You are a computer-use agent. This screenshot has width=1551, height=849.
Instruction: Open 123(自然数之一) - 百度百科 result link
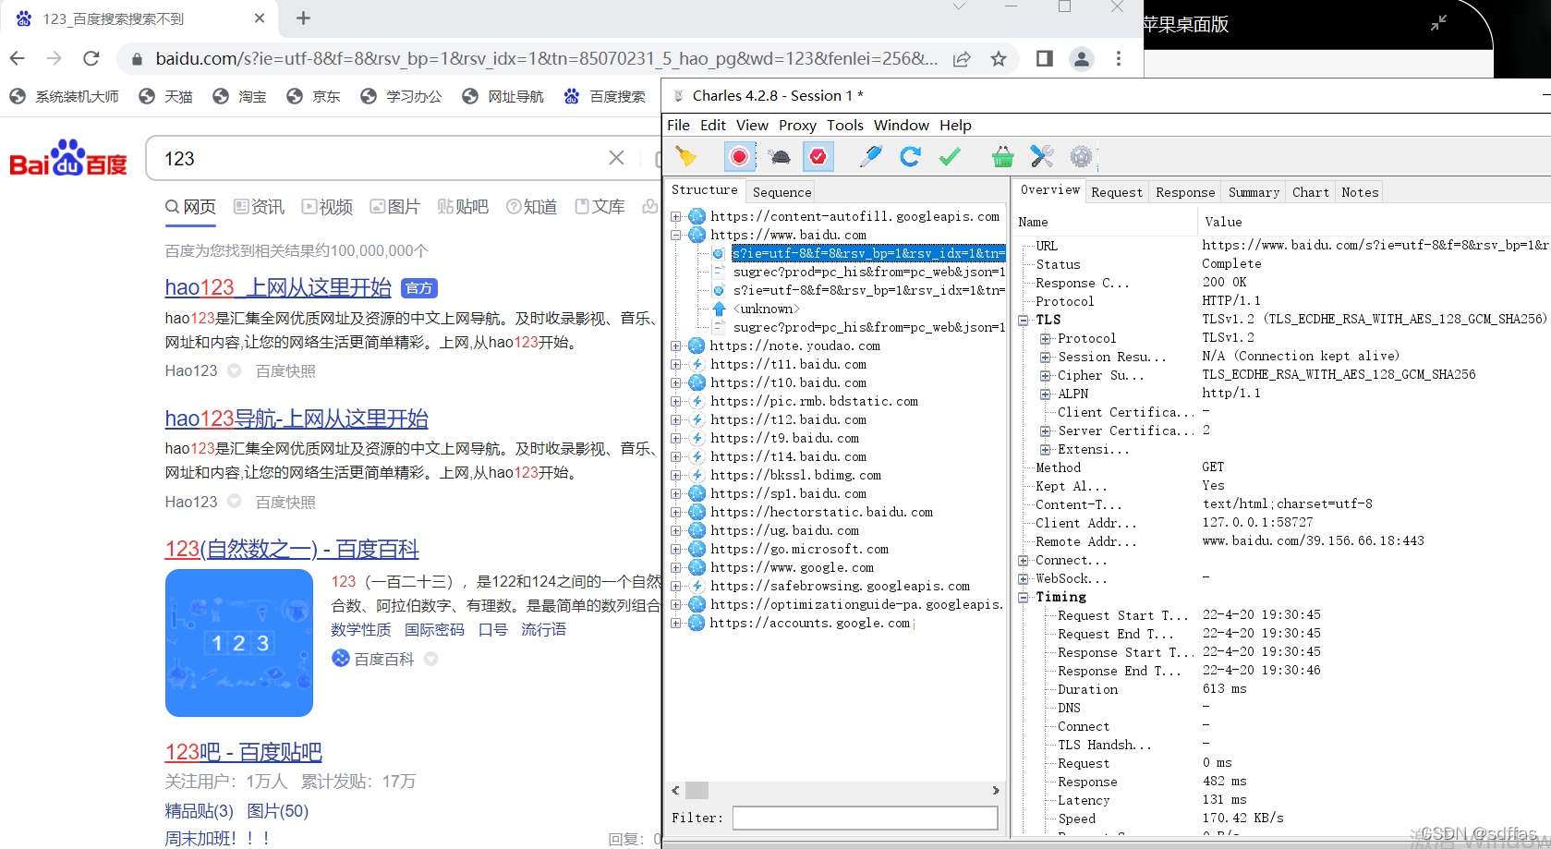pyautogui.click(x=292, y=549)
